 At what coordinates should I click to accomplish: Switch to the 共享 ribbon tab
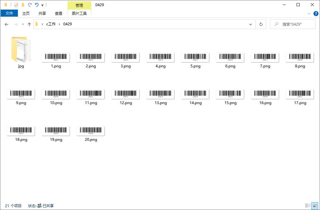[42, 14]
